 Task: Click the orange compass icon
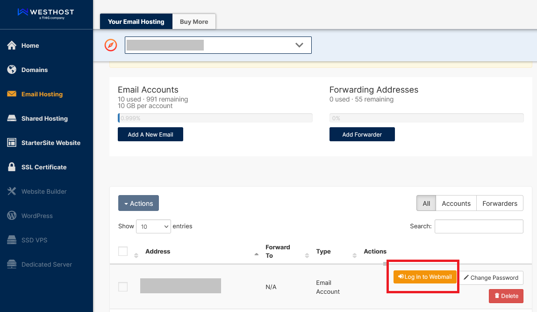[x=111, y=45]
